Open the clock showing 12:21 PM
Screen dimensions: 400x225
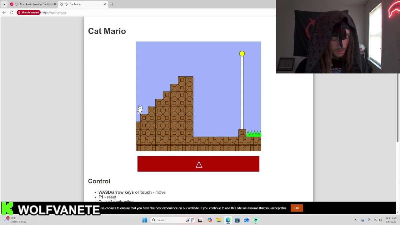click(391, 220)
